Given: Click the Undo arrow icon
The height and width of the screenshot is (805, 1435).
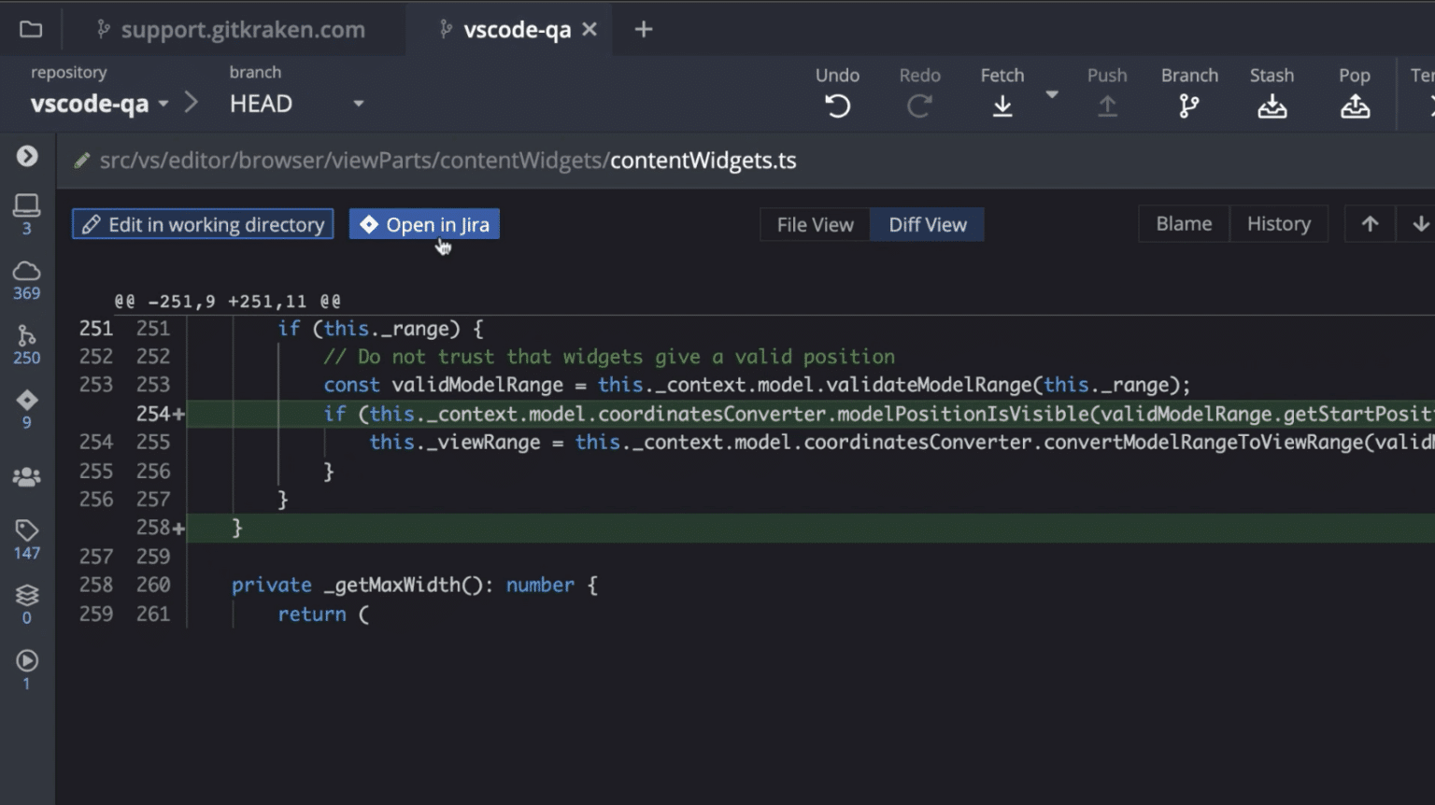Looking at the screenshot, I should [837, 106].
